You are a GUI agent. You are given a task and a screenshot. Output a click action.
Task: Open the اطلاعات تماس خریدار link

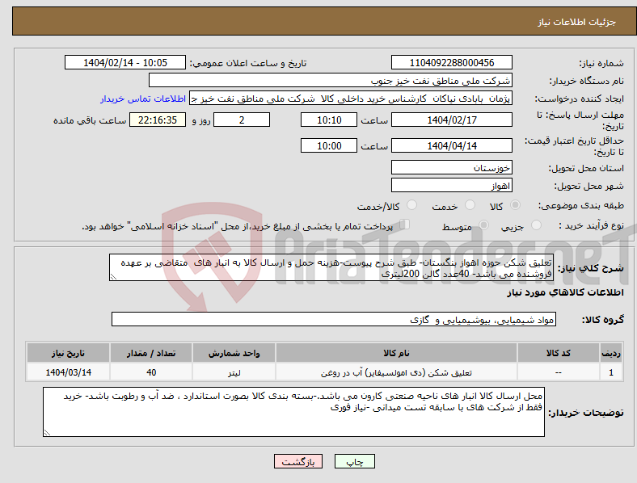[143, 99]
